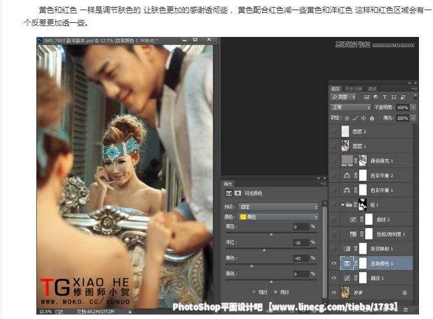Adjust the 洋红 magenta slider handle
Screen dimensions: 433x319
[x=264, y=250]
